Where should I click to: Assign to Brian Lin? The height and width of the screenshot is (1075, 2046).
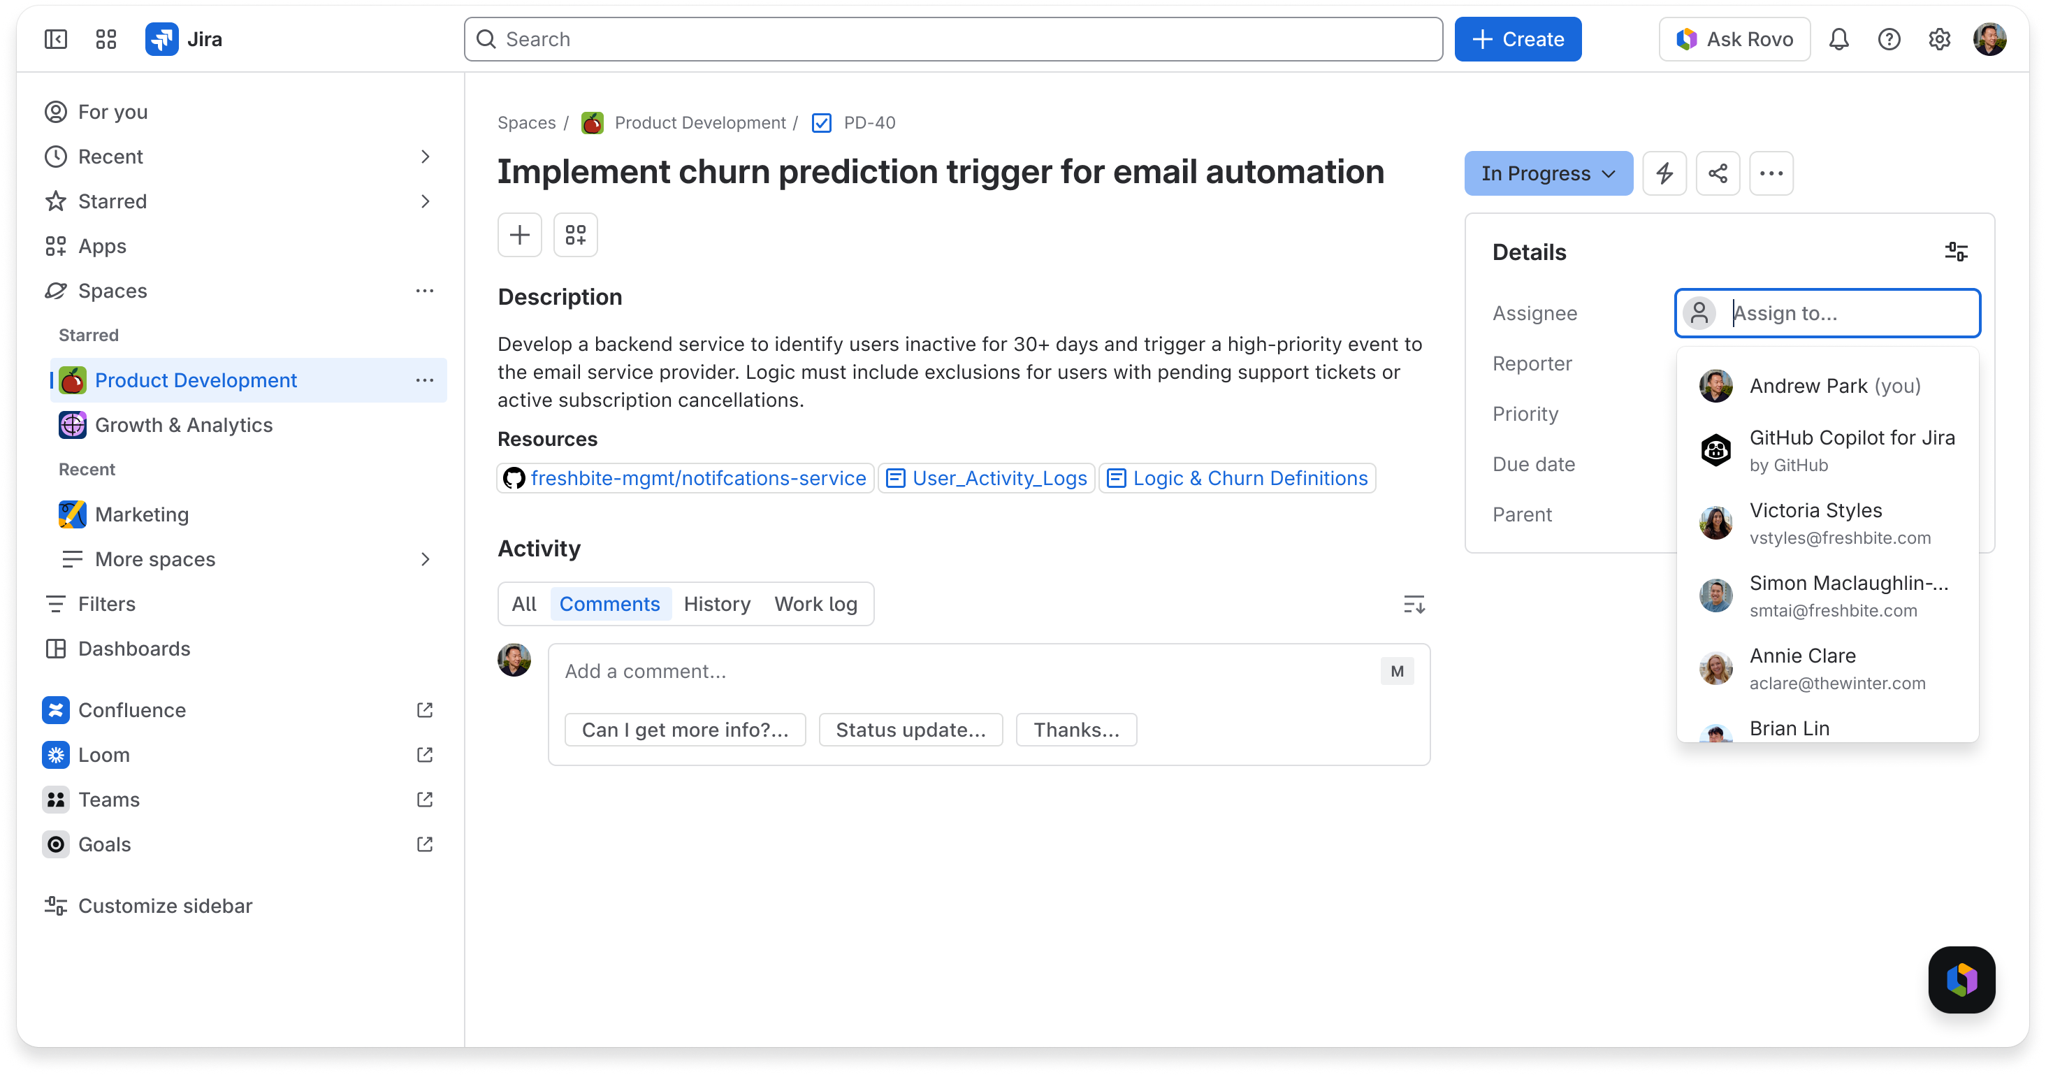(x=1827, y=728)
